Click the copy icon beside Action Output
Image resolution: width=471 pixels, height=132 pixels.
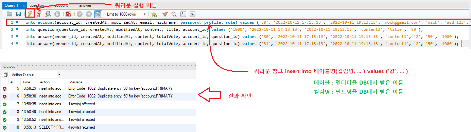click(6, 74)
